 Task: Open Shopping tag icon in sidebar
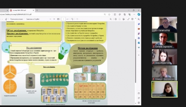139,24
